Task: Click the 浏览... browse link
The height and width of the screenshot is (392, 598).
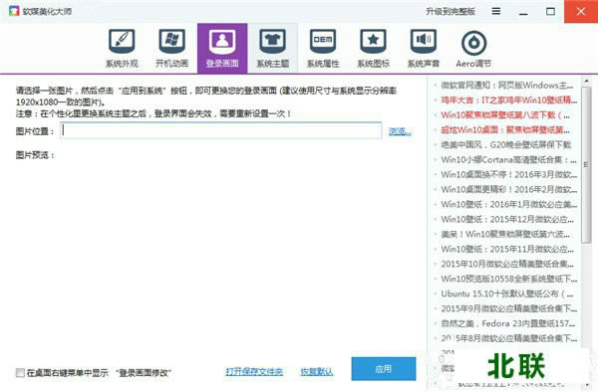Action: (400, 131)
